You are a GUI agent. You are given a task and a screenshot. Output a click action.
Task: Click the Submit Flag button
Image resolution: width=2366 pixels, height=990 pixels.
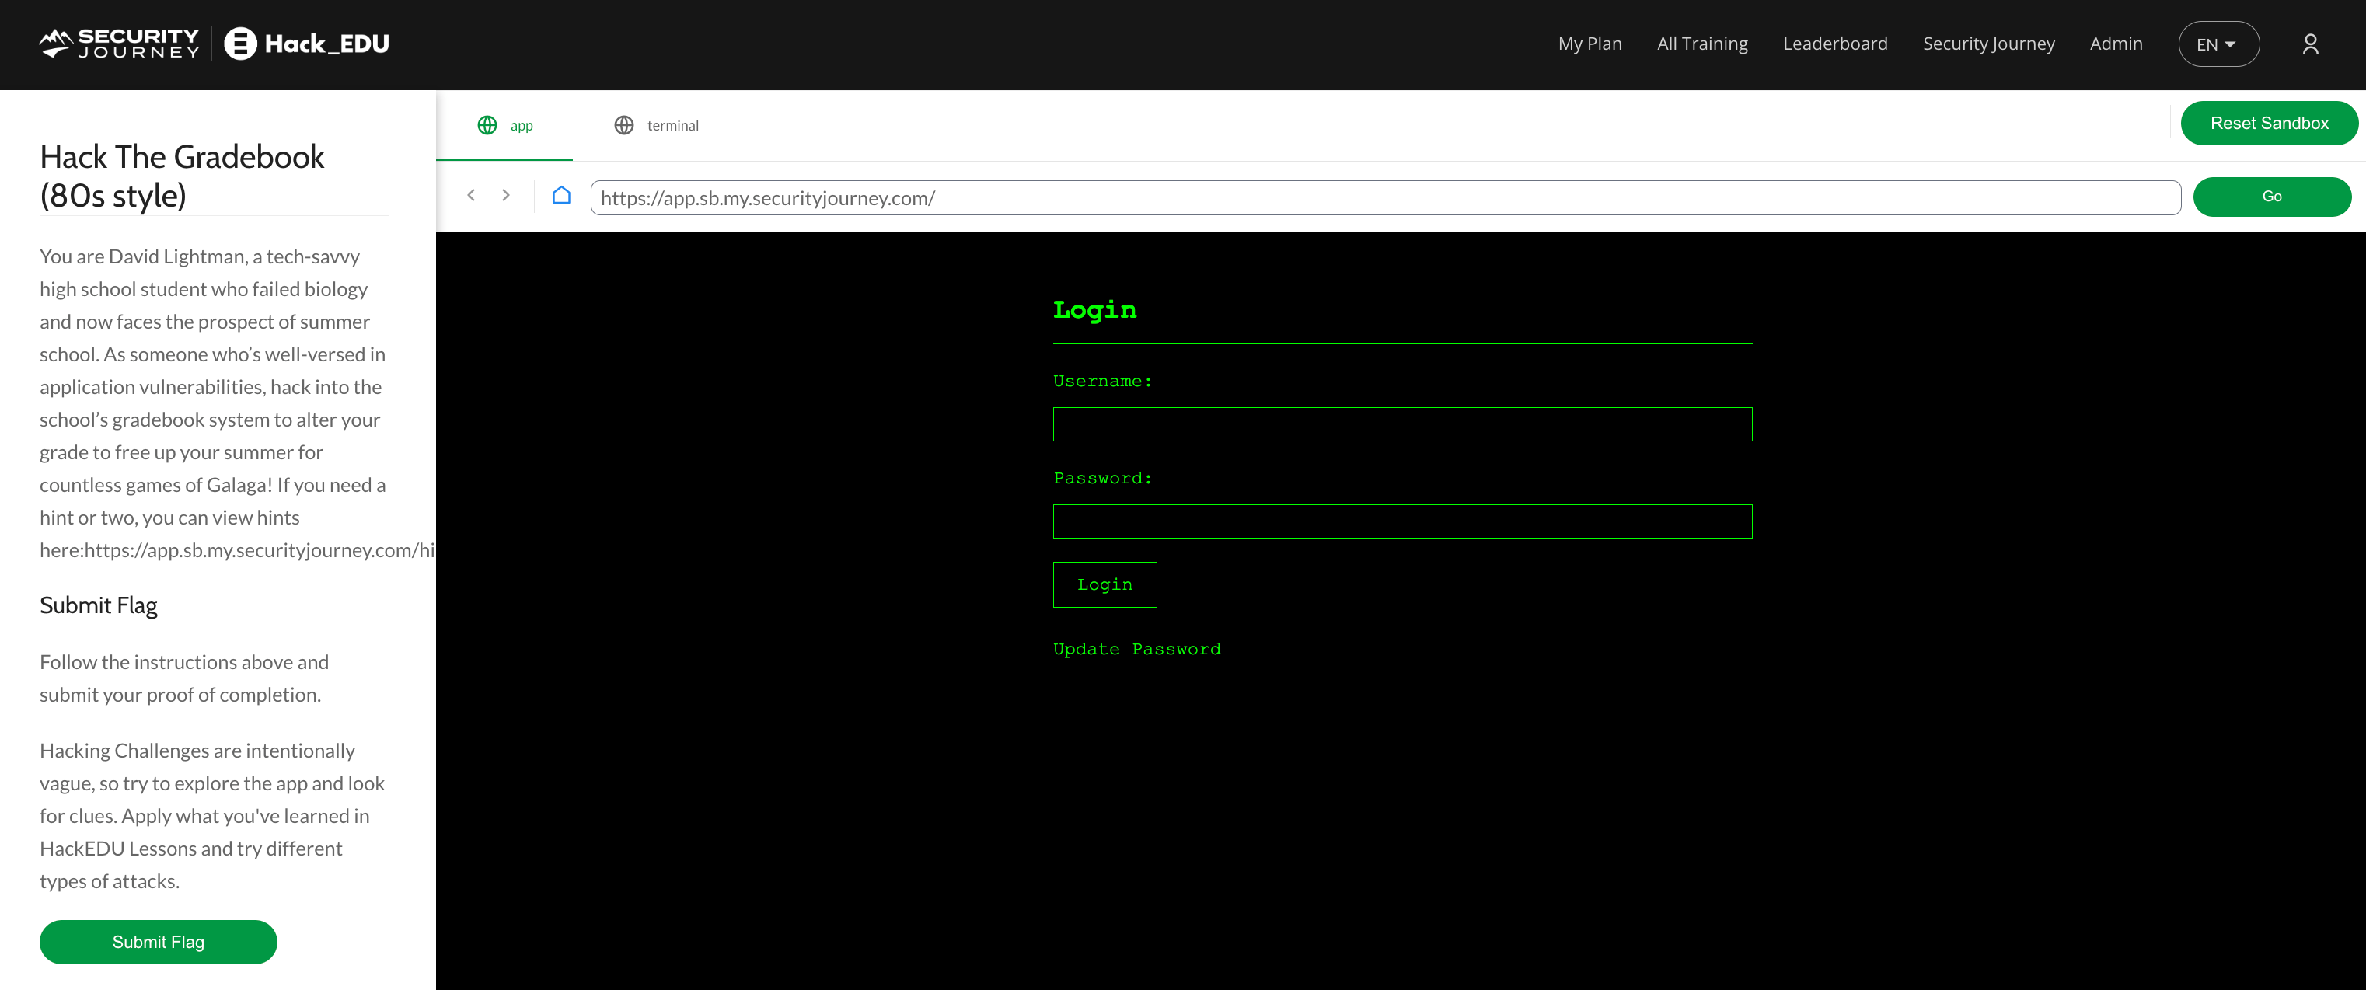158,941
